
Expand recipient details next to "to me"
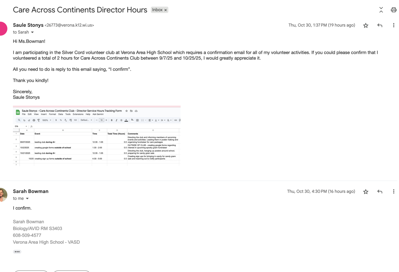tap(27, 199)
